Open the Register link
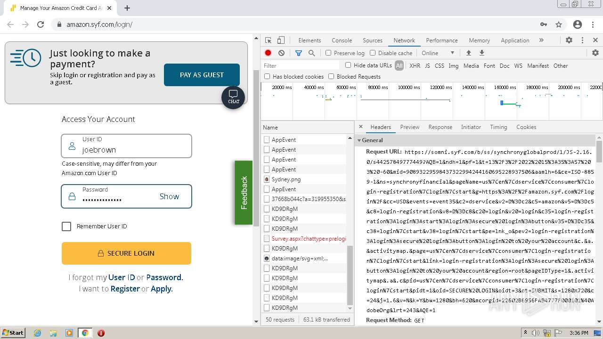This screenshot has height=339, width=603. point(125,289)
